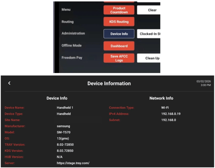The height and width of the screenshot is (168, 215).
Task: Open the stage.tray.com server link
Action: [73, 163]
